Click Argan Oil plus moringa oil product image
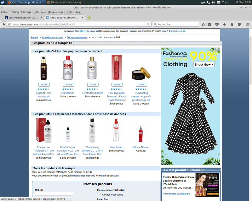Image resolution: width=252 pixels, height=201 pixels. pos(43,68)
